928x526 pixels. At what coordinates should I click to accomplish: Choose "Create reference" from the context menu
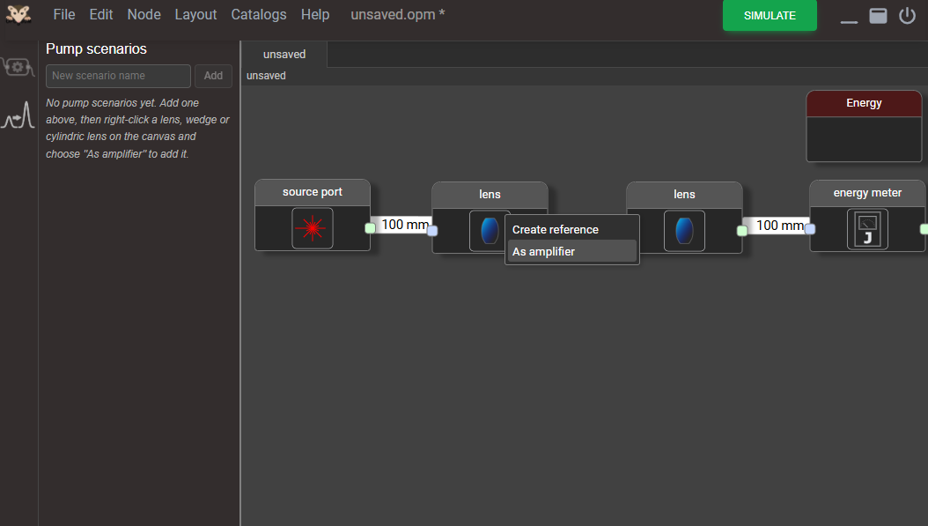(x=571, y=229)
